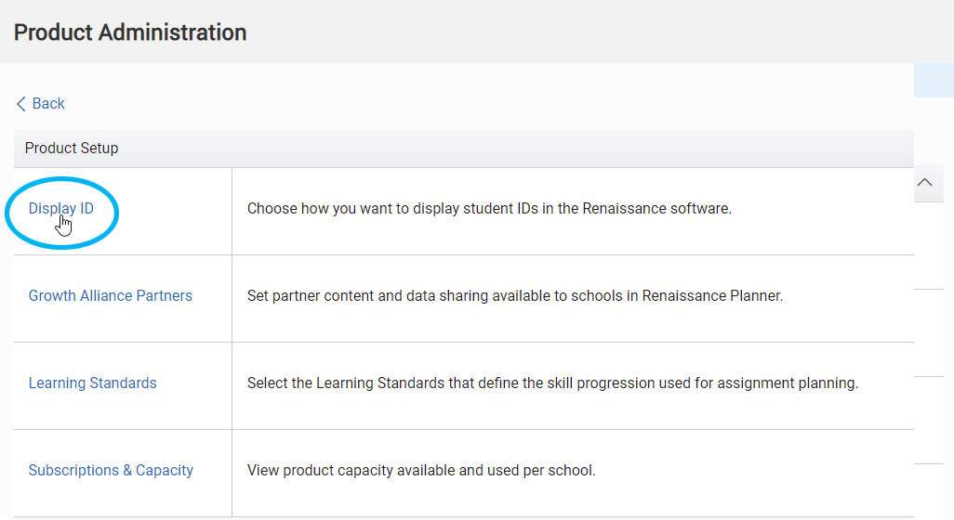Click the partner content data sharing description
This screenshot has width=954, height=520.
pos(515,296)
